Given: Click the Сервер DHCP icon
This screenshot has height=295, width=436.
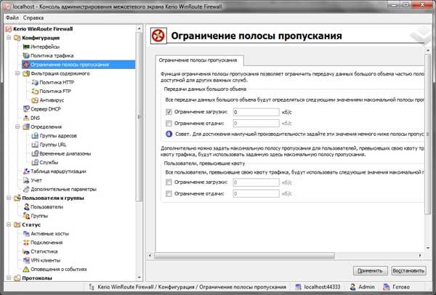Looking at the screenshot, I should pyautogui.click(x=26, y=109).
